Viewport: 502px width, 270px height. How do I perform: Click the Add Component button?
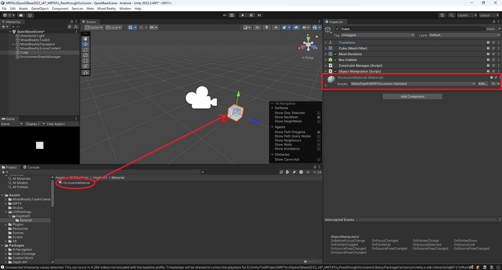tap(412, 96)
